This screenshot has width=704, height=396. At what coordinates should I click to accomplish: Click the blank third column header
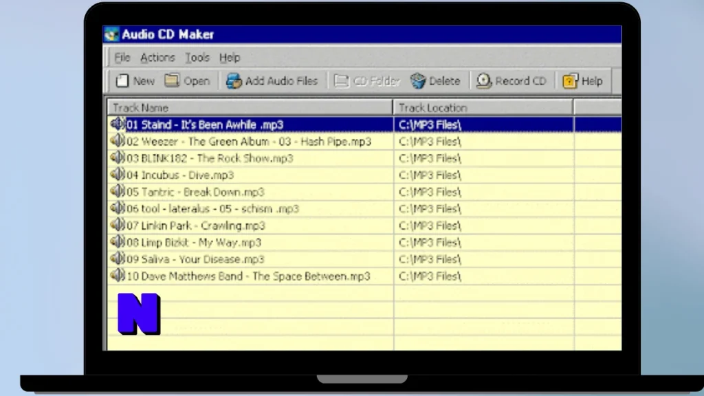point(598,108)
